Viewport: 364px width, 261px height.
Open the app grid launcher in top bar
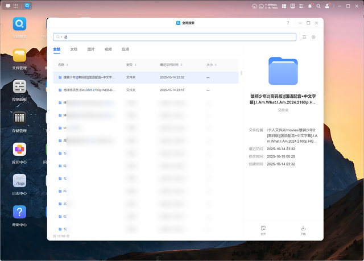pos(15,6)
